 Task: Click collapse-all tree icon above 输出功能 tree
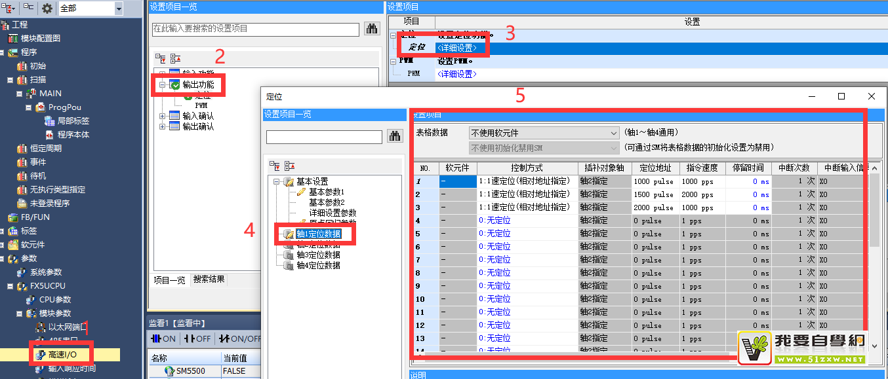pyautogui.click(x=175, y=58)
